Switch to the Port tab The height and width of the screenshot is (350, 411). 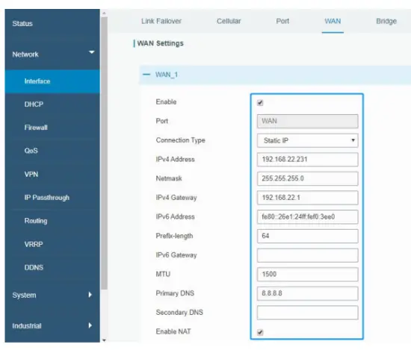tap(282, 21)
